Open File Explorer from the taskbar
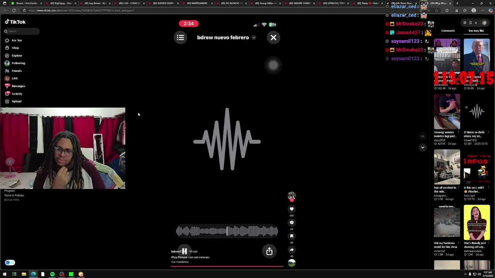The width and height of the screenshot is (495, 278). (x=24, y=275)
